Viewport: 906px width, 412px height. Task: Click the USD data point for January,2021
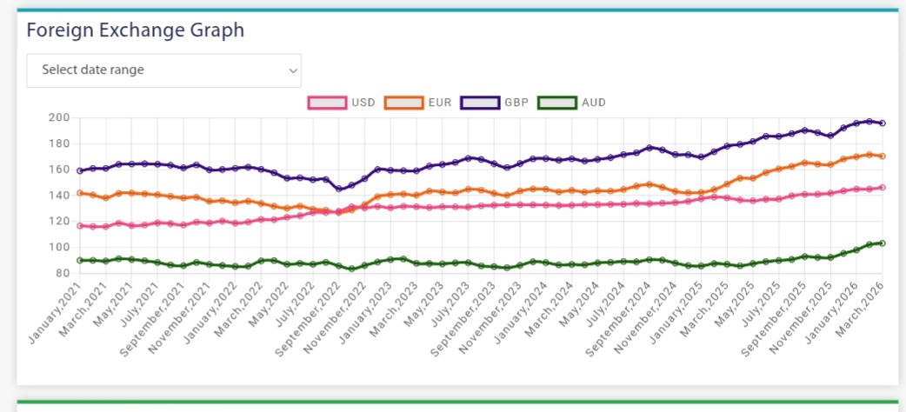tap(81, 226)
